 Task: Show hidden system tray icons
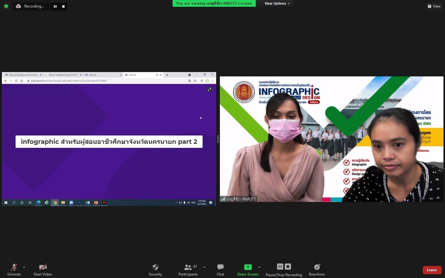point(176,203)
